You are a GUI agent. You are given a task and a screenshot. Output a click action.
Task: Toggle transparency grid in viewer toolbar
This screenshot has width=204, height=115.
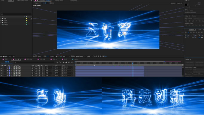coord(74,56)
